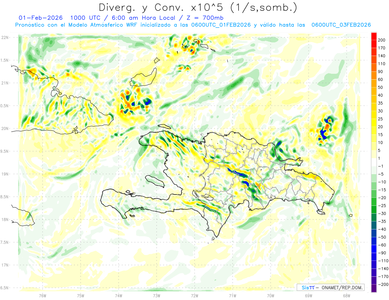The image size is (389, 300).
Task: Click the '21N' latitude label
Action: click(5, 83)
